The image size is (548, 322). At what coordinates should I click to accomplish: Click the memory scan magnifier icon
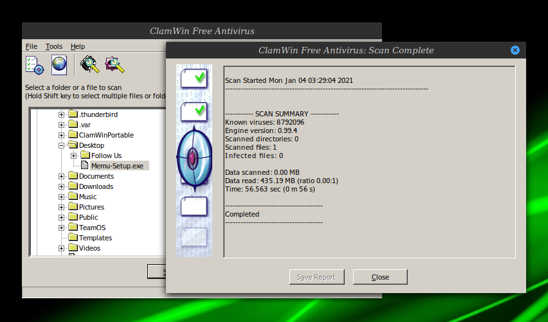click(90, 65)
